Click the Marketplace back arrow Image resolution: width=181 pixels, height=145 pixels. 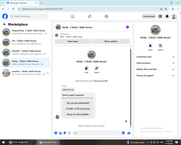pyautogui.click(x=5, y=24)
